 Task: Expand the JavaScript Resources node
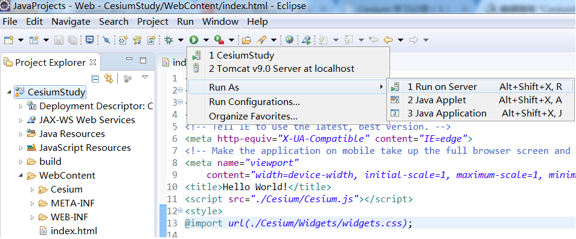click(21, 148)
